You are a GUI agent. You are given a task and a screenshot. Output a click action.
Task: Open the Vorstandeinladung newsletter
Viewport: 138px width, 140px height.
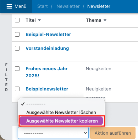[x=47, y=48]
